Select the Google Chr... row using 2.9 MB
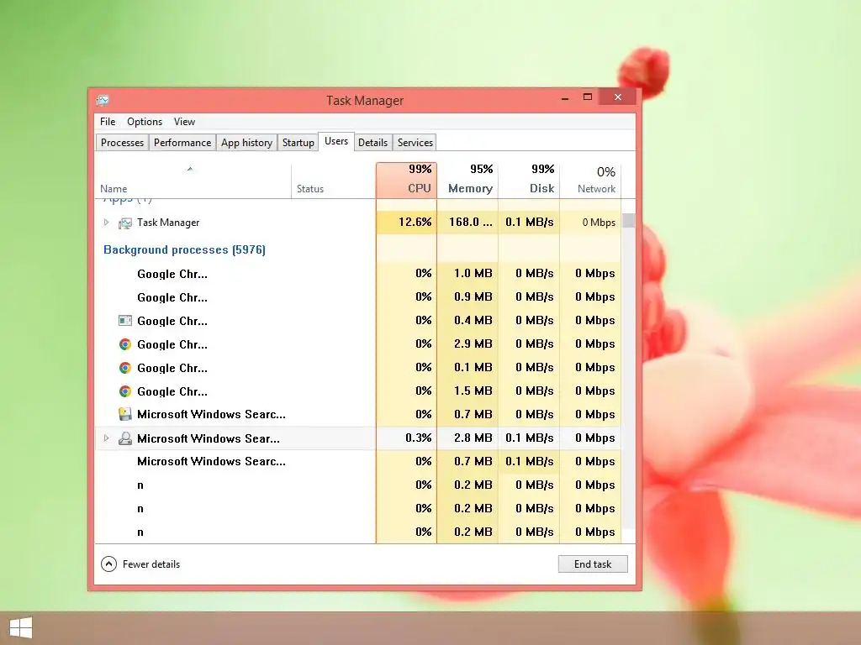This screenshot has height=645, width=861. tap(358, 343)
